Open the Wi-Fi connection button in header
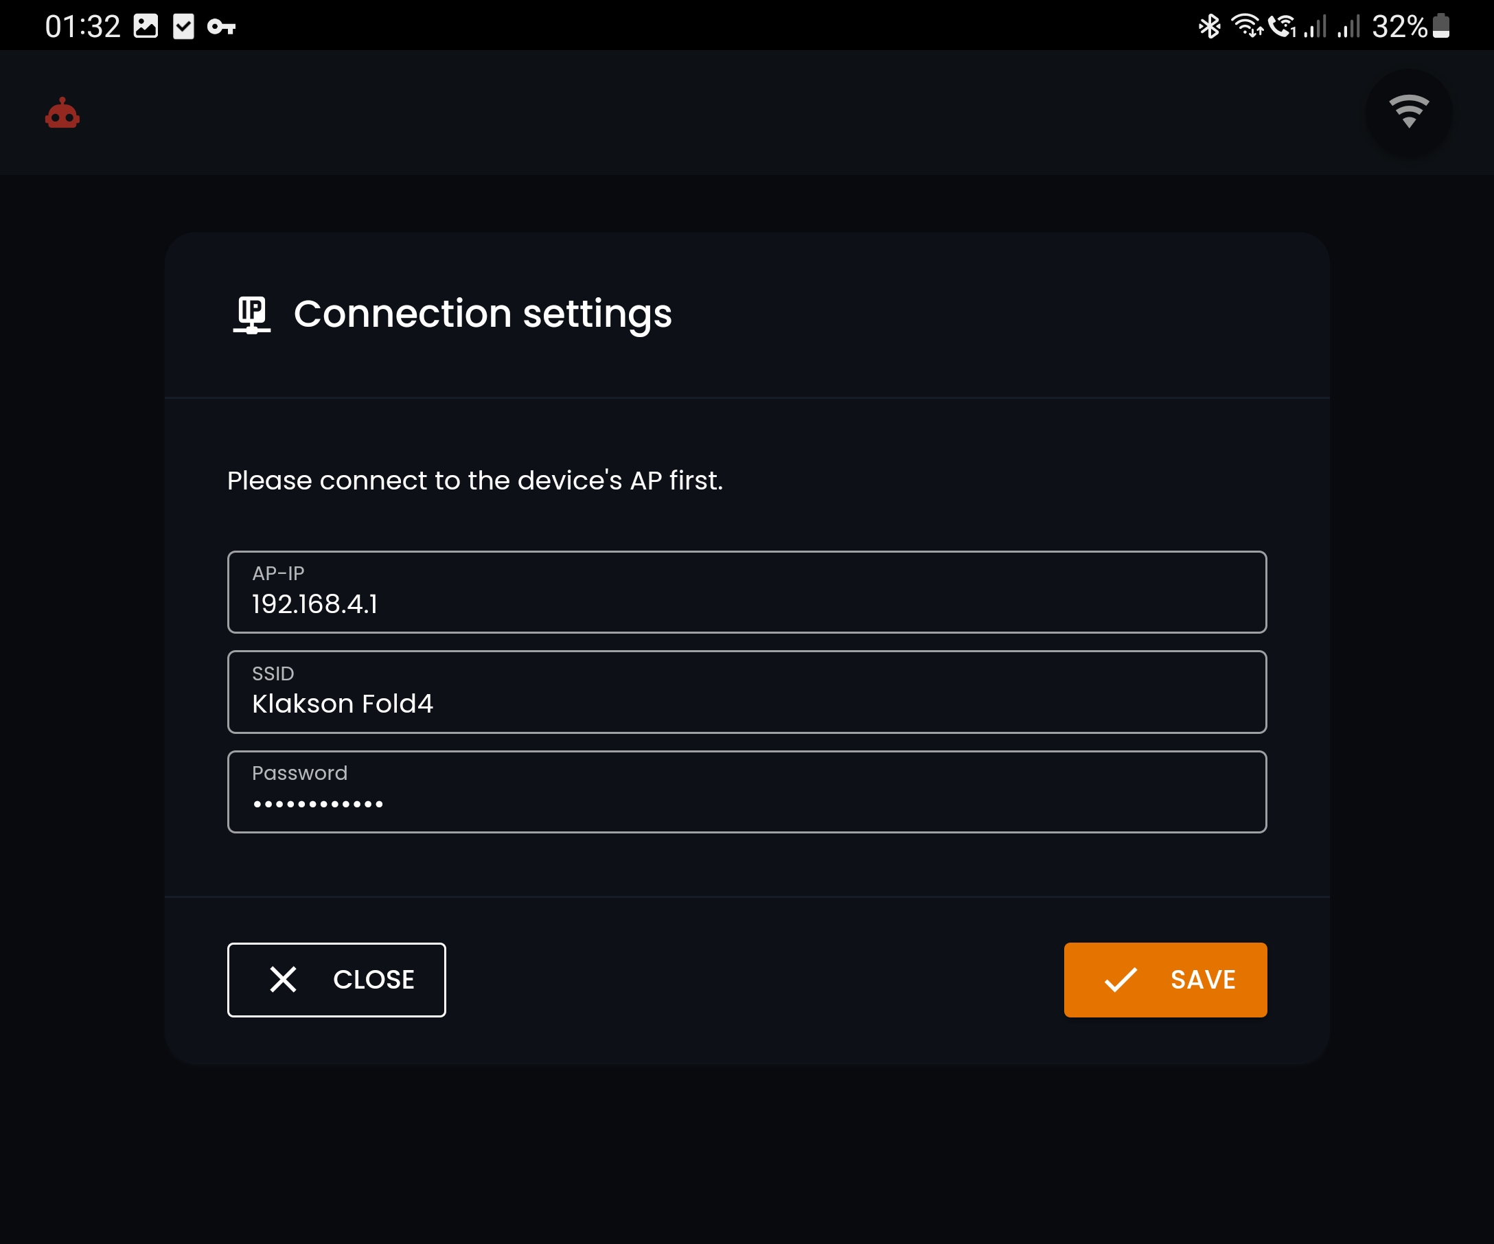 [1408, 113]
